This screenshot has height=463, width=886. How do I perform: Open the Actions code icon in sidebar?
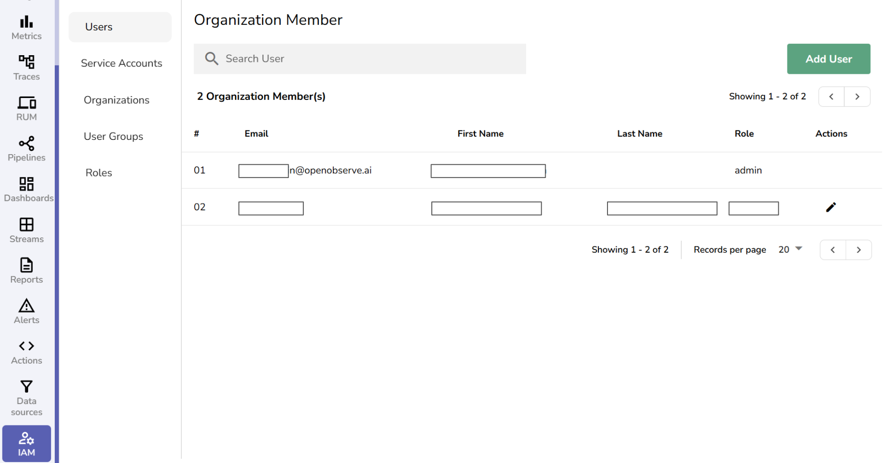(27, 346)
